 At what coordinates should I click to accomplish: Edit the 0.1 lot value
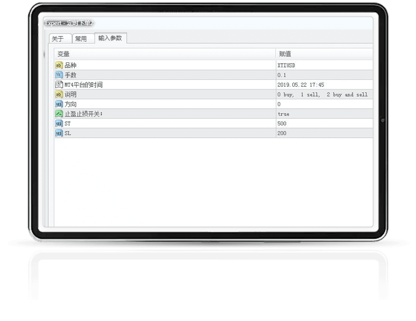tap(324, 75)
